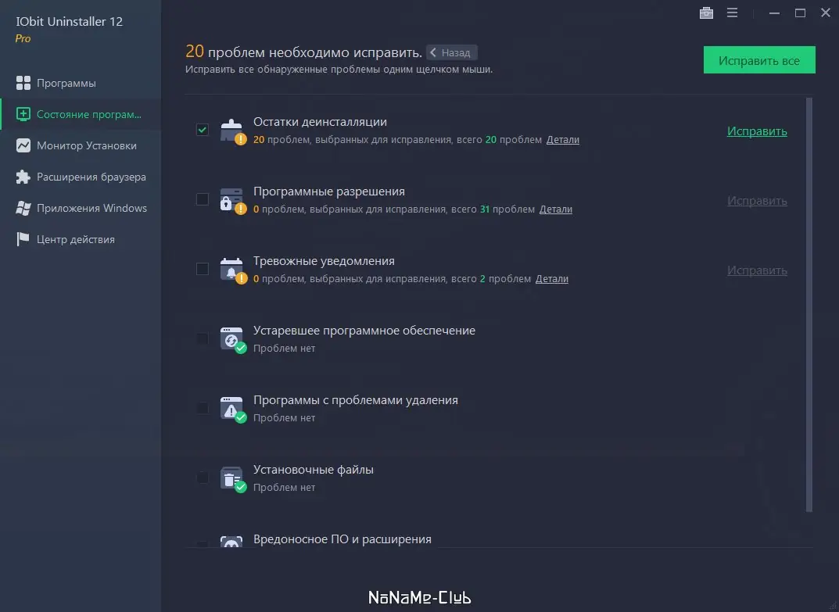Click the Установочные файлы trash icon
839x612 pixels.
point(233,479)
